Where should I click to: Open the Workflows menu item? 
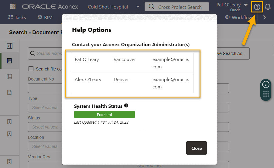tap(239, 17)
